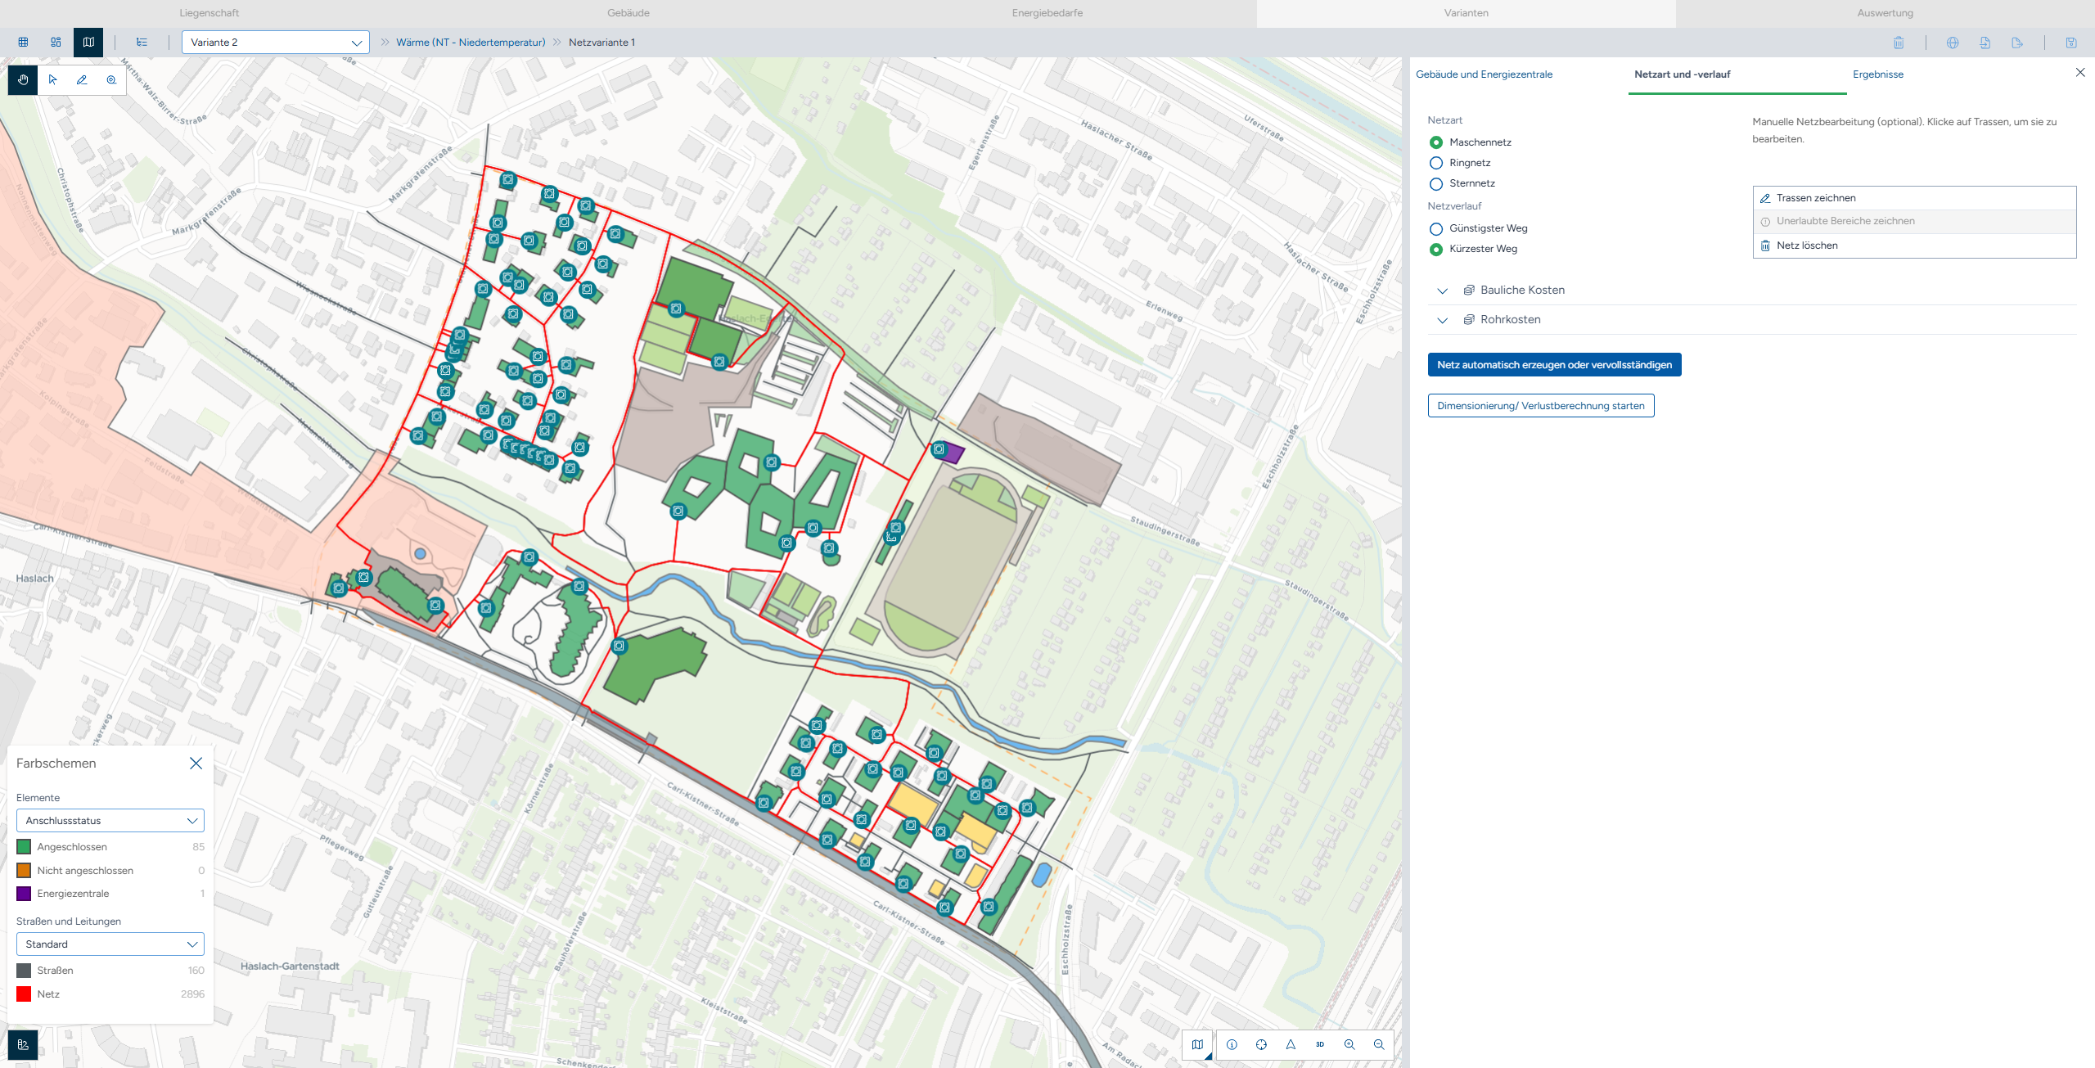
Task: Click the gray Straßen color swatch
Action: (24, 971)
